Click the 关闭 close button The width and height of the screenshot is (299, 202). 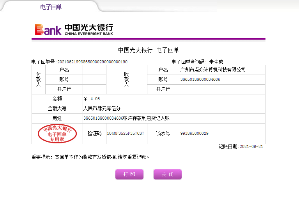(167, 174)
